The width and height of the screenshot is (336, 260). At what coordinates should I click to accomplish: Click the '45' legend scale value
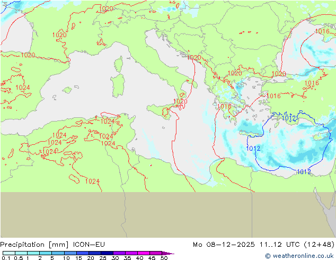(x=152, y=258)
